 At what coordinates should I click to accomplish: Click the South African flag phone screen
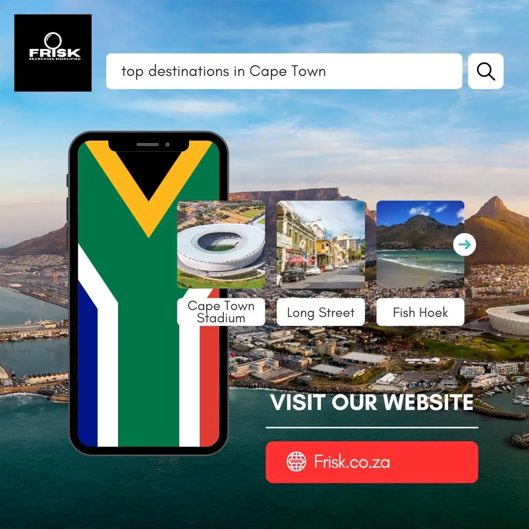tap(148, 293)
